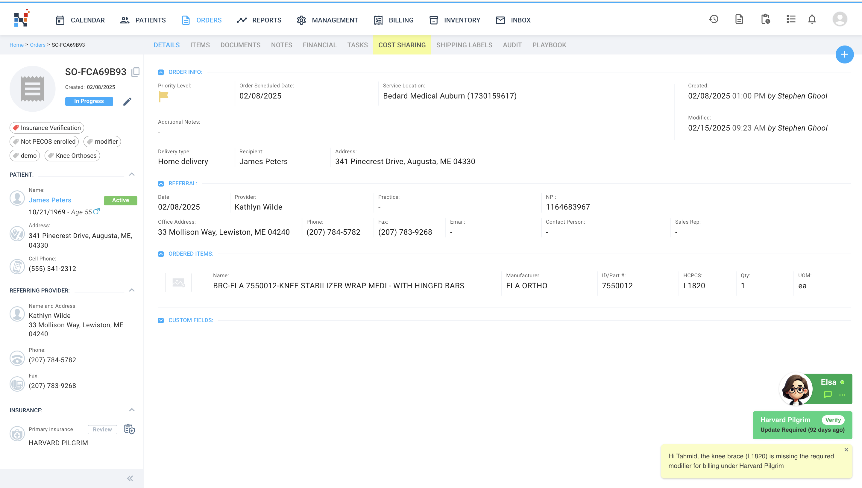862x488 pixels.
Task: Collapse the Referral section toggle
Action: coord(161,184)
